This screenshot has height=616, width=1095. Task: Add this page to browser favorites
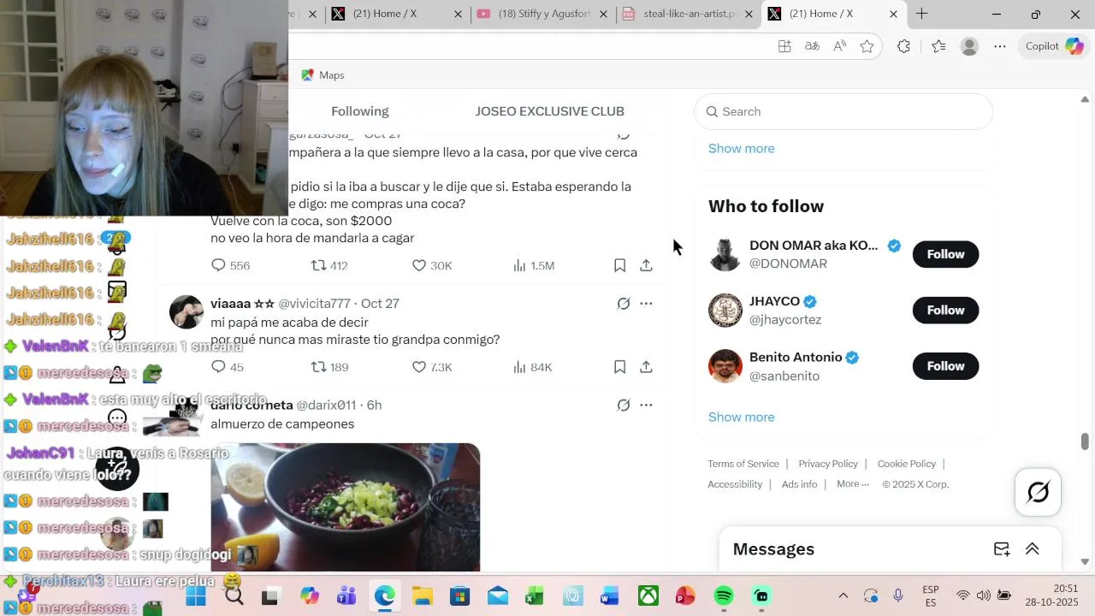[x=867, y=46]
